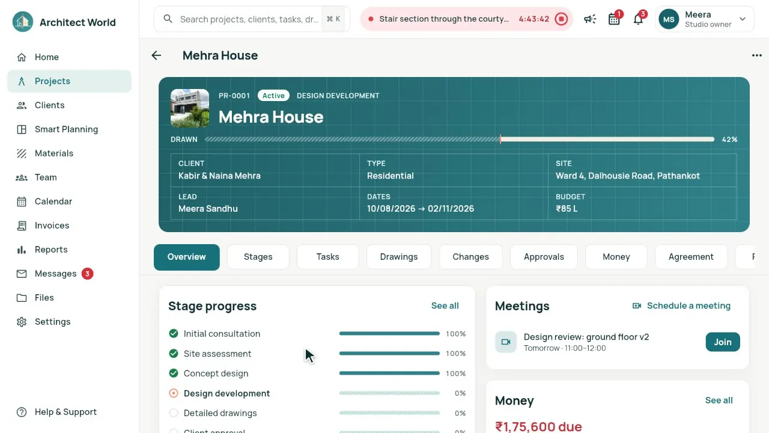769x433 pixels.
Task: Open the Agreement tab
Action: pos(691,257)
